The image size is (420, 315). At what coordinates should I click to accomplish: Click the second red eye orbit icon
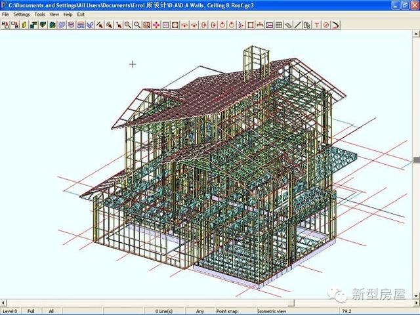tap(194, 25)
